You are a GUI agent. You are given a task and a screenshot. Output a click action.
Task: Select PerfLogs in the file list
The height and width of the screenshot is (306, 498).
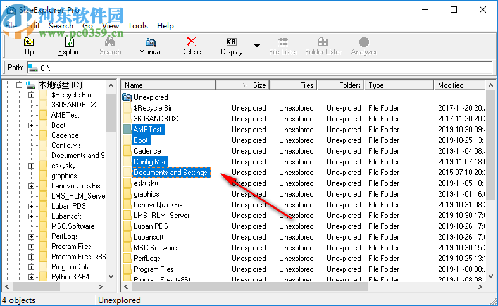(x=147, y=259)
